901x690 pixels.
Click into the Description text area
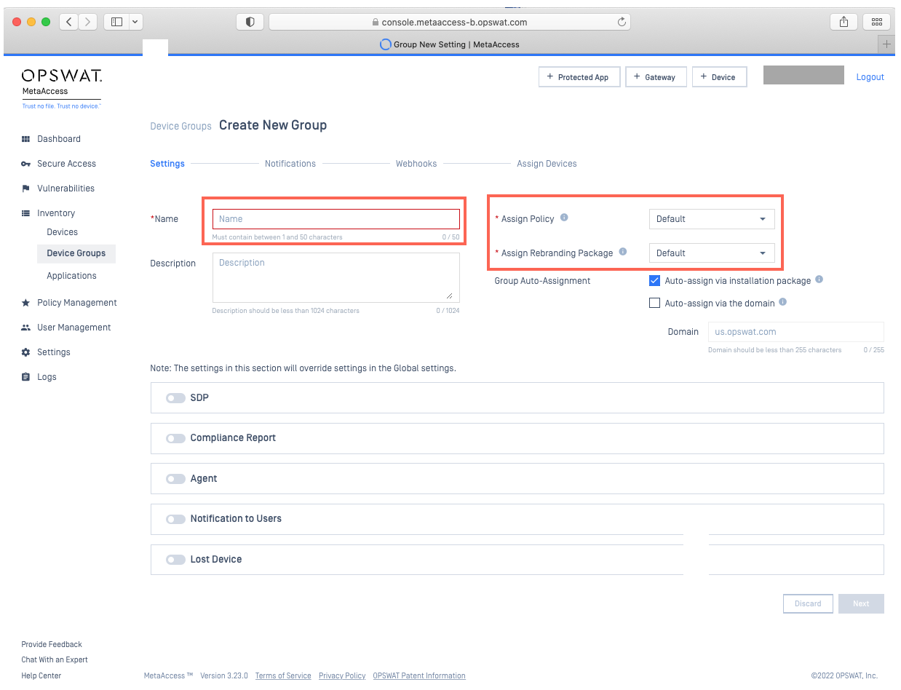coord(336,277)
